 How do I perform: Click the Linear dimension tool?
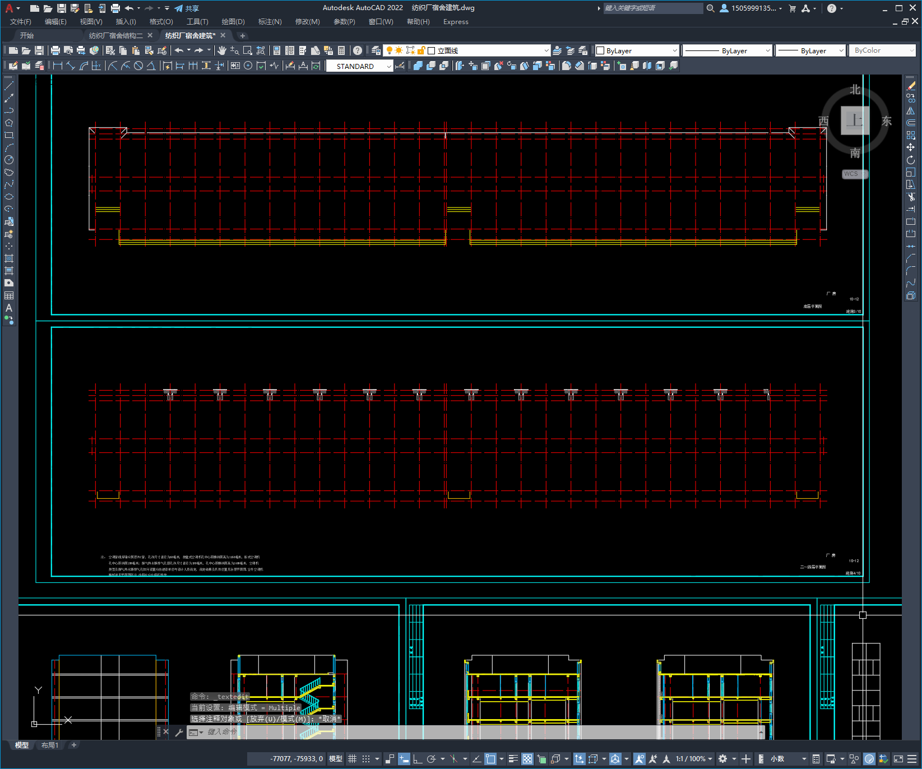coord(58,66)
